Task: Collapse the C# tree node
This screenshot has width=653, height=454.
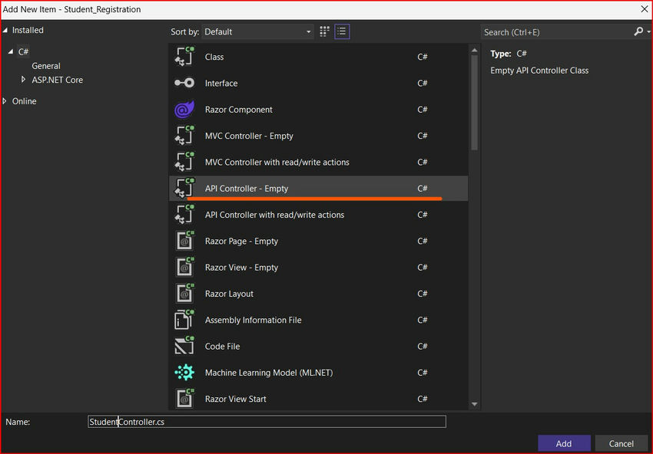Action: (12, 51)
